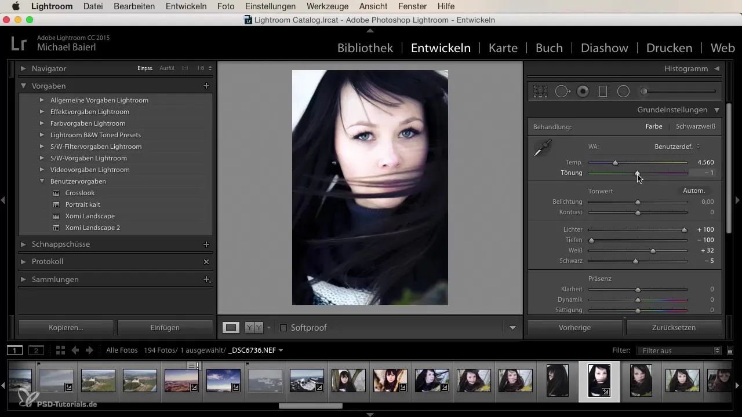Select Einpas. zoom level in Navigator
The width and height of the screenshot is (742, 417).
click(x=145, y=68)
